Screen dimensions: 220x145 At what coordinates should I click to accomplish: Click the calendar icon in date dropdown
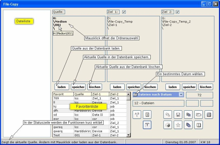pos(135,95)
